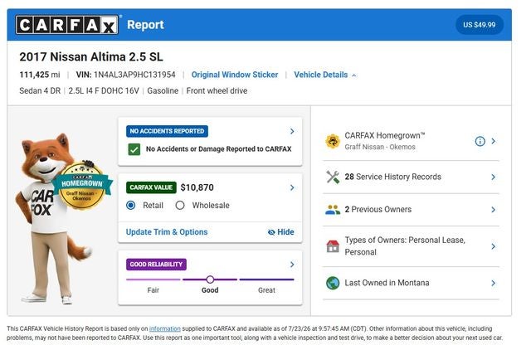Click the Homegrown gold badge on the fox
The height and width of the screenshot is (345, 531).
coord(82,187)
